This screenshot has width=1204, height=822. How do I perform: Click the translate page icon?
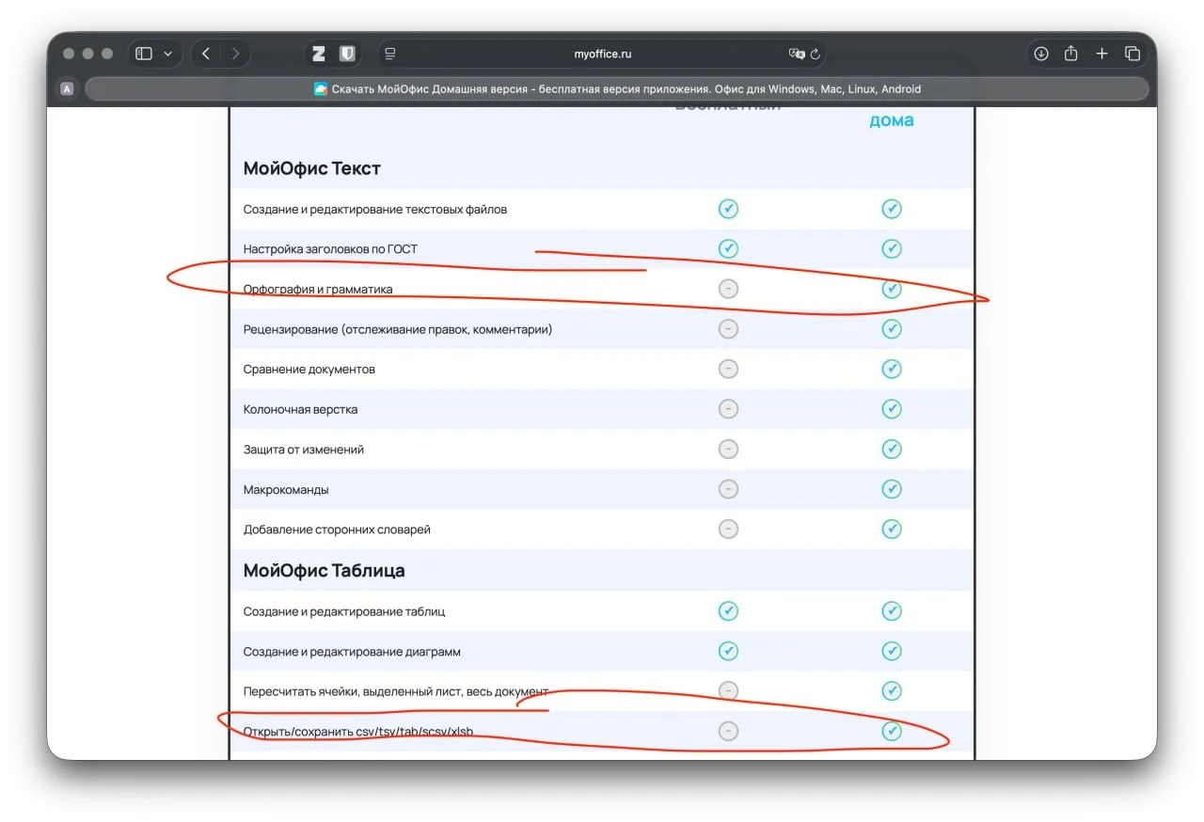[797, 54]
